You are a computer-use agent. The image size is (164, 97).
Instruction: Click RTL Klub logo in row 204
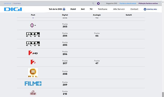click(x=33, y=34)
